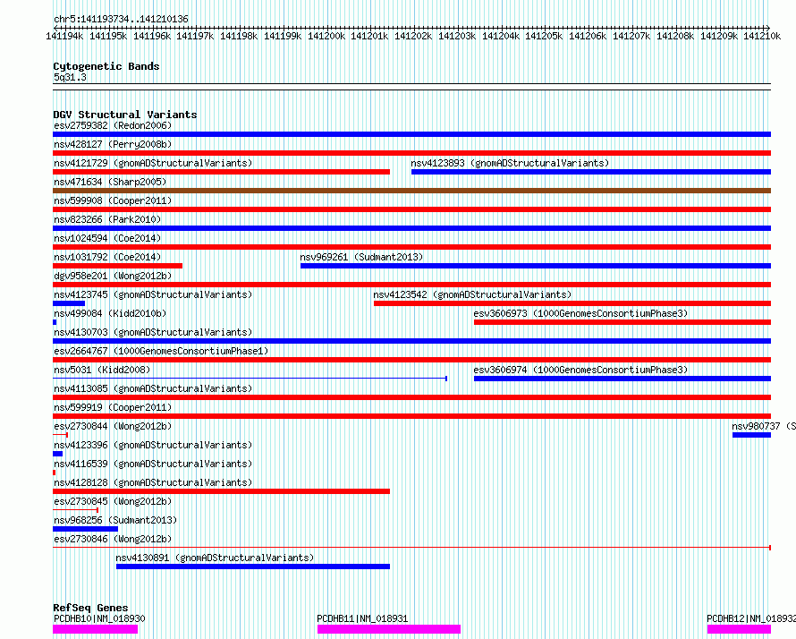This screenshot has height=639, width=796.
Task: Select the 5q31.3 cytogenetic band label
Action: [70, 77]
